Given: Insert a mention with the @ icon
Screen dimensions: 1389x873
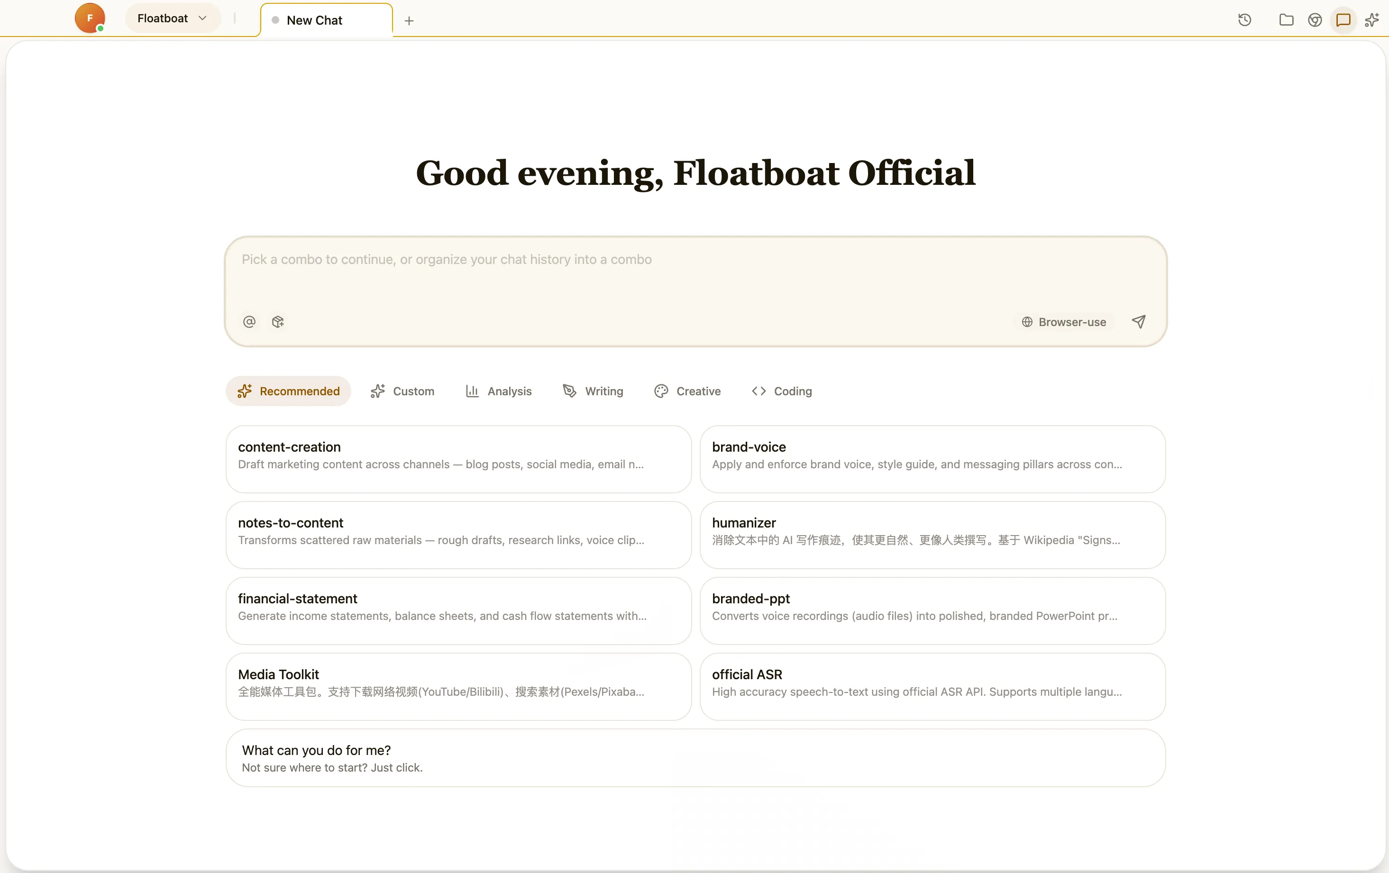Looking at the screenshot, I should (x=249, y=322).
